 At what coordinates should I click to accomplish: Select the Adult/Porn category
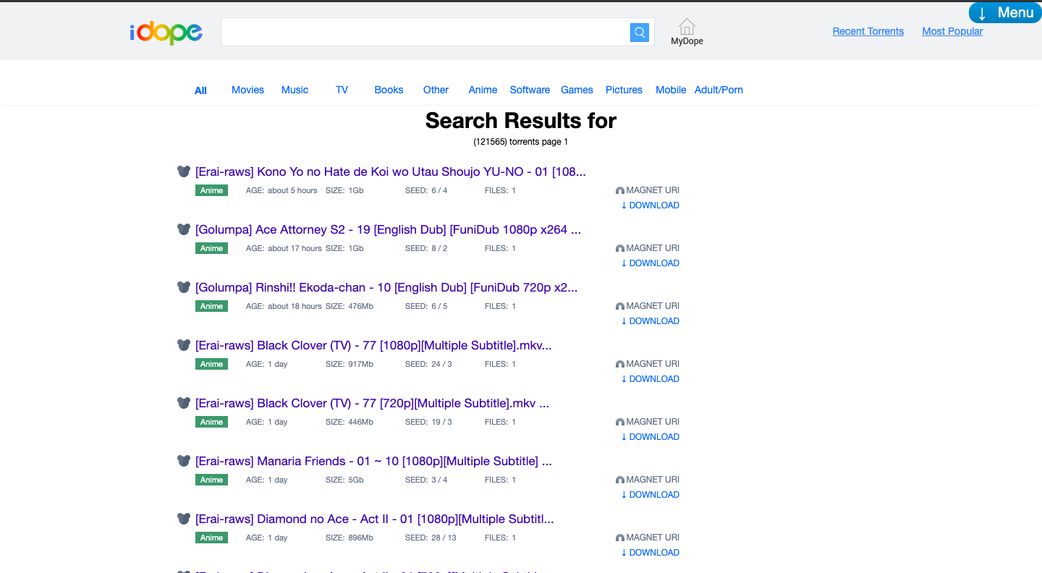pos(719,90)
